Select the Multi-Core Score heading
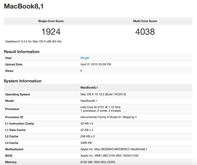This screenshot has width=197, height=165. (145, 21)
